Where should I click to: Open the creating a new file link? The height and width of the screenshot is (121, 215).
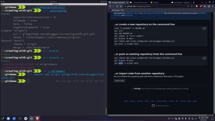pos(133,13)
